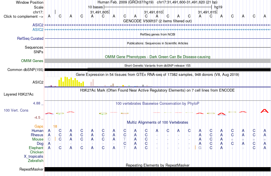Click the '10 bases' scale label
Screen dimensions: 271x176
click(95, 7)
